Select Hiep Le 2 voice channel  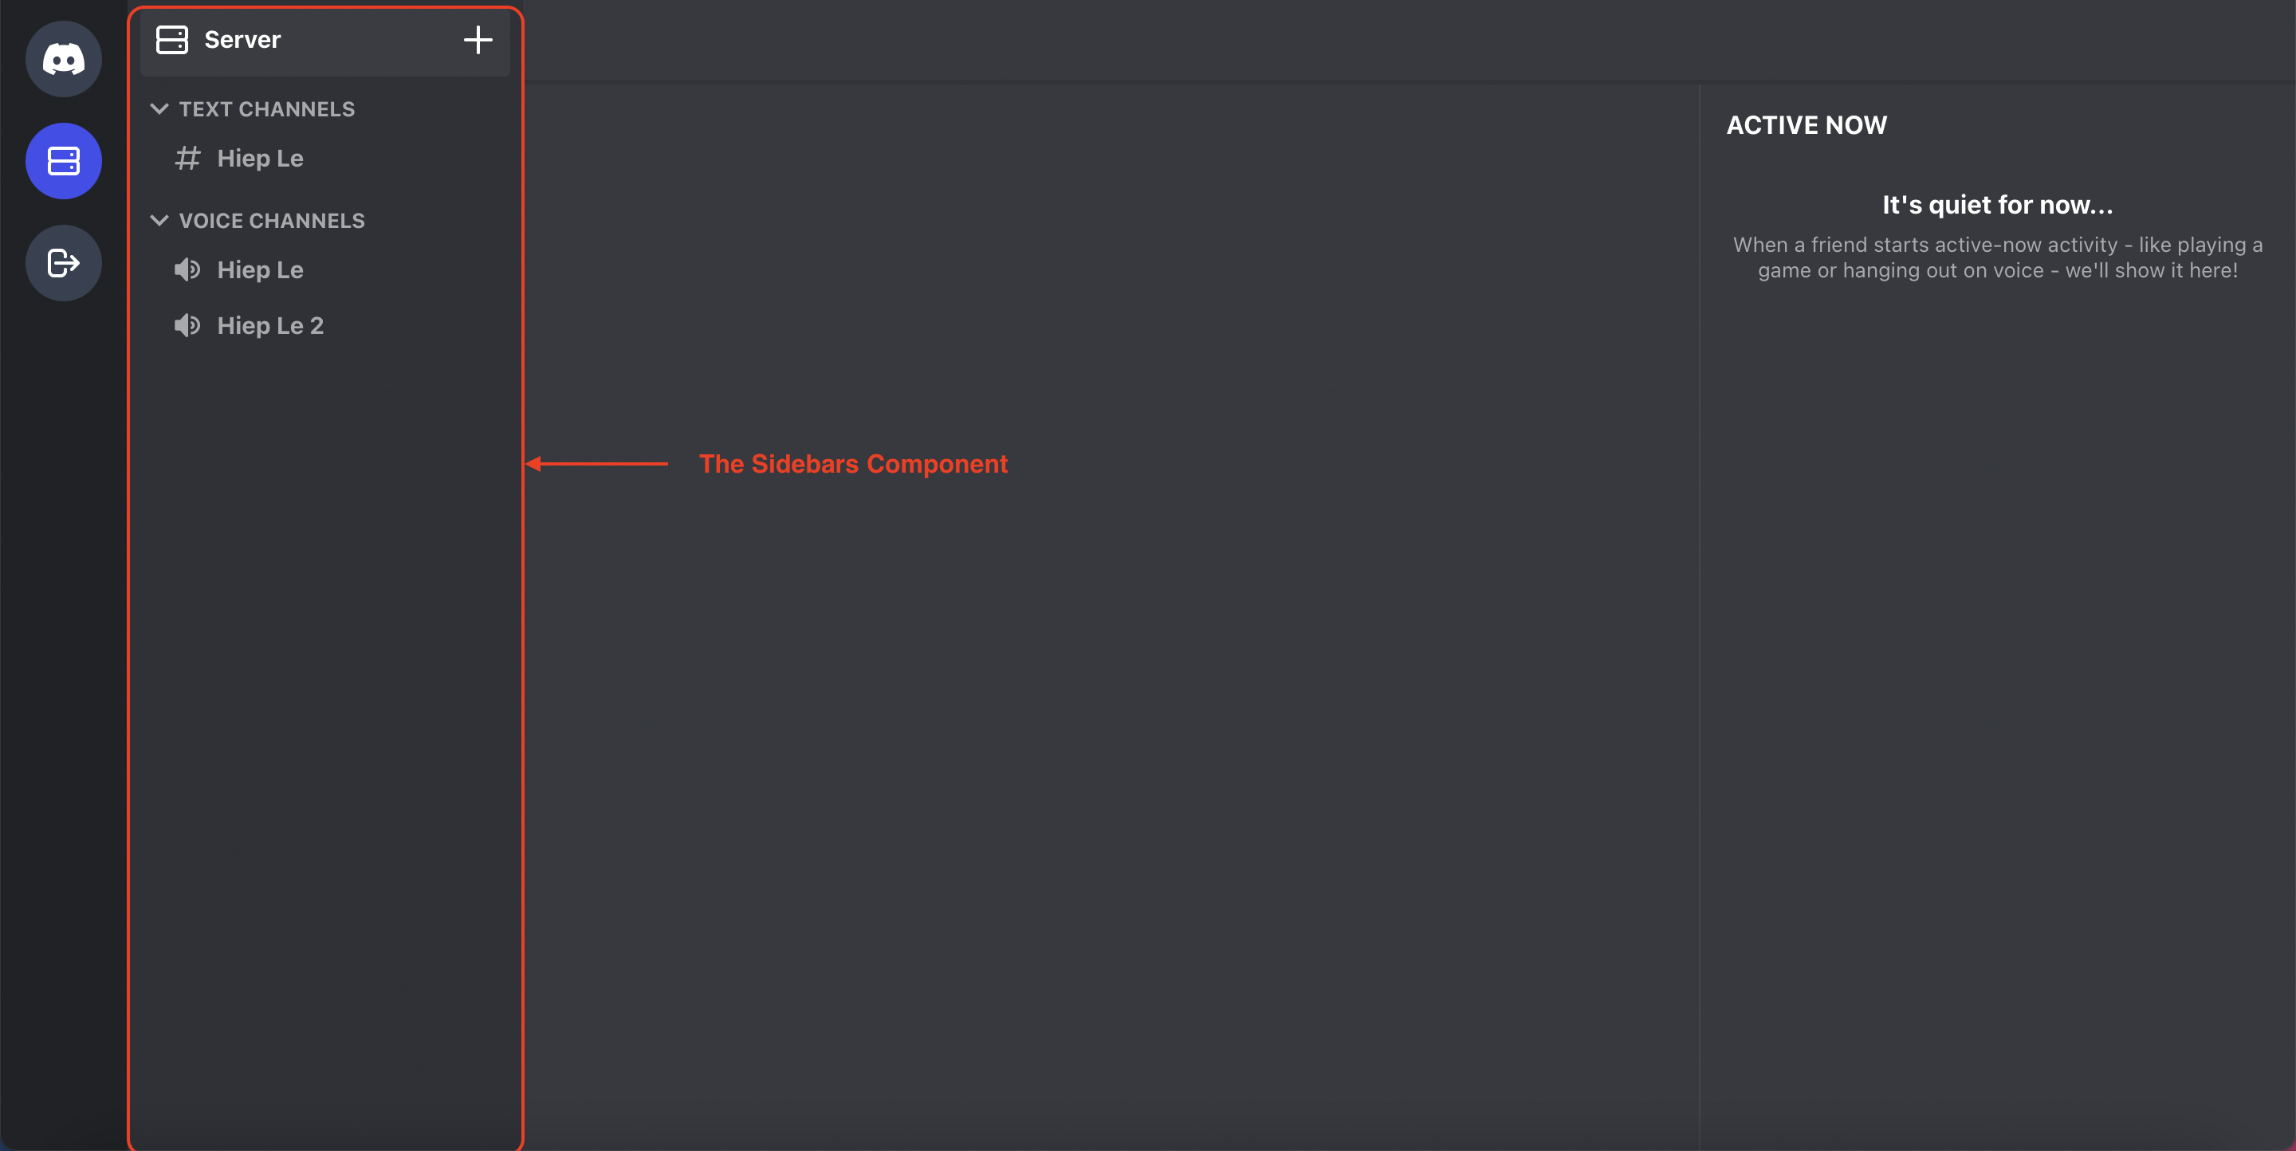(269, 324)
